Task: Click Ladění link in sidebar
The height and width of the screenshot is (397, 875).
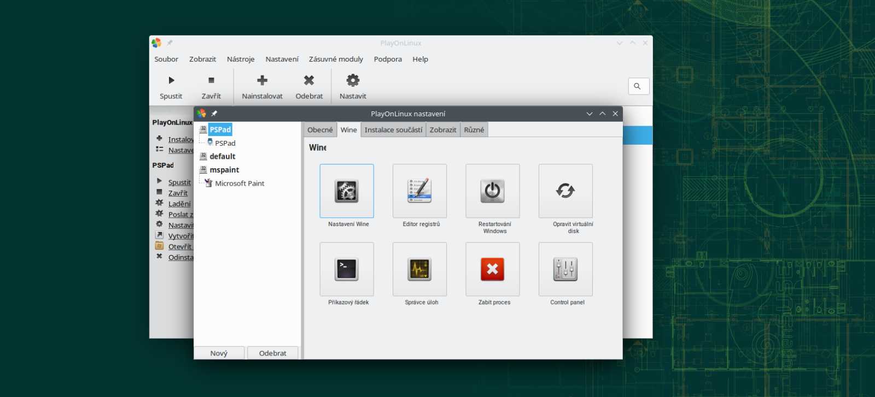Action: 179,204
